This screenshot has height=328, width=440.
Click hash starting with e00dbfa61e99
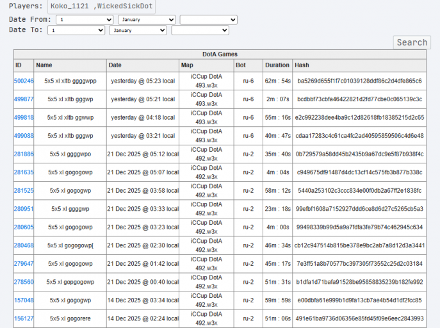click(x=359, y=300)
